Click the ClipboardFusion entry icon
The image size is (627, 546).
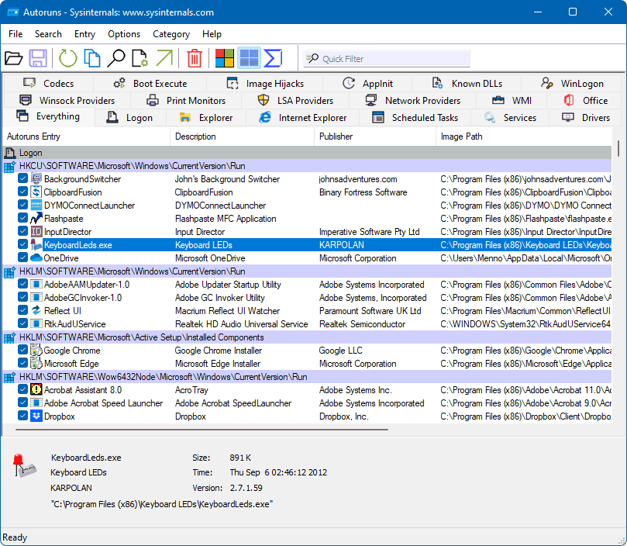[36, 192]
